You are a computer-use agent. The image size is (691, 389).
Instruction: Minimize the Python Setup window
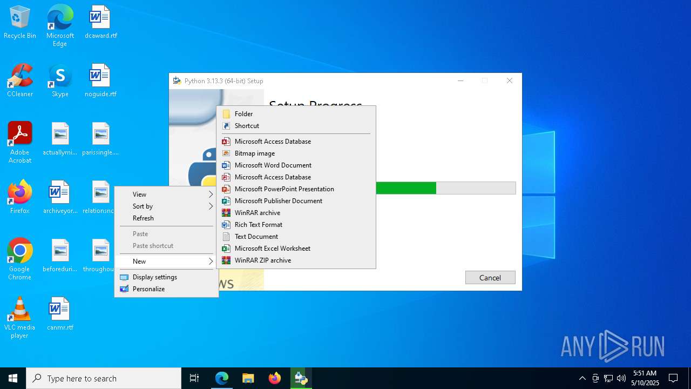460,81
